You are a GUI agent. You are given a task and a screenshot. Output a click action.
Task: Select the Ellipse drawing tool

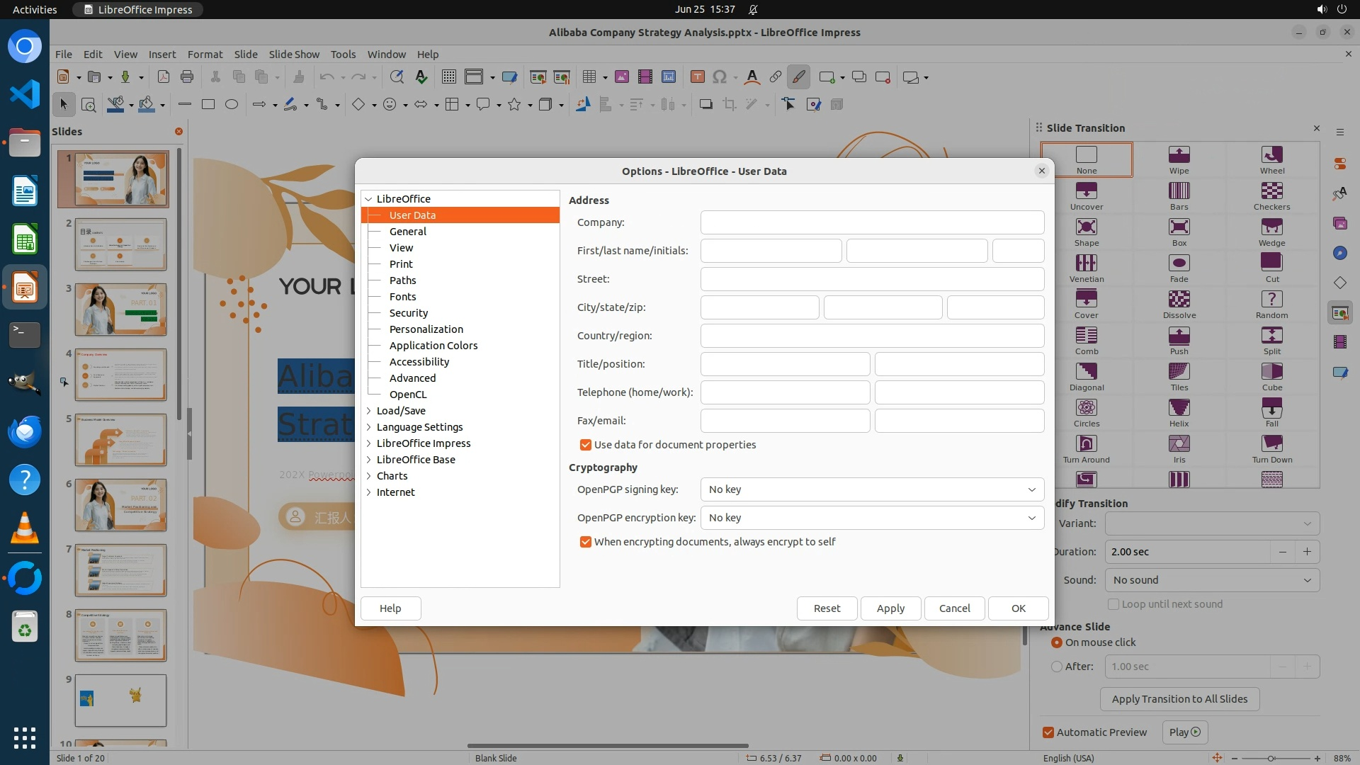click(231, 105)
